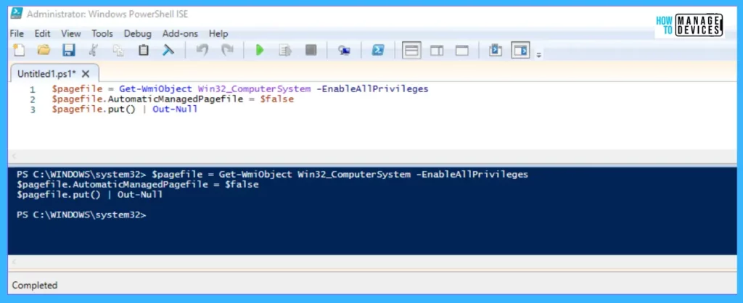The height and width of the screenshot is (303, 743).
Task: Show script pane on the right icon
Action: (436, 50)
